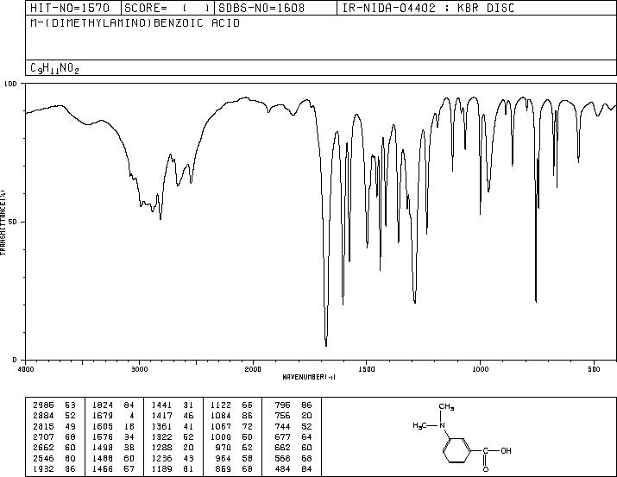This screenshot has height=477, width=617.
Task: Select the IR-NIDA-04402 : KBR DISC label
Action: click(428, 8)
